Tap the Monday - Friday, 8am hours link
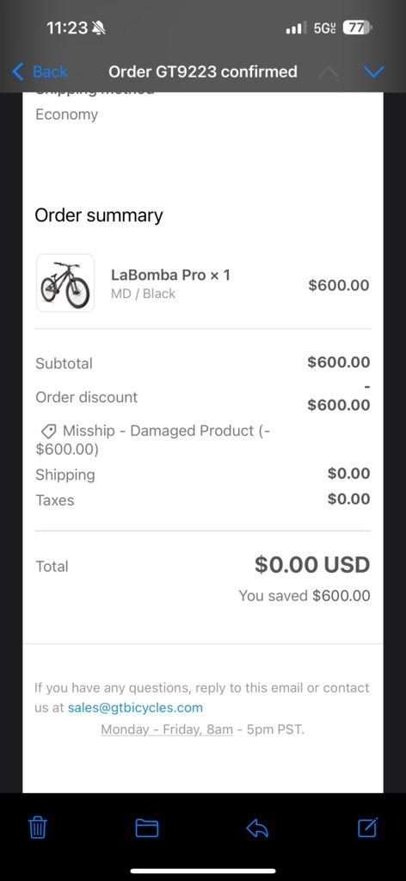This screenshot has height=881, width=406. (x=167, y=729)
